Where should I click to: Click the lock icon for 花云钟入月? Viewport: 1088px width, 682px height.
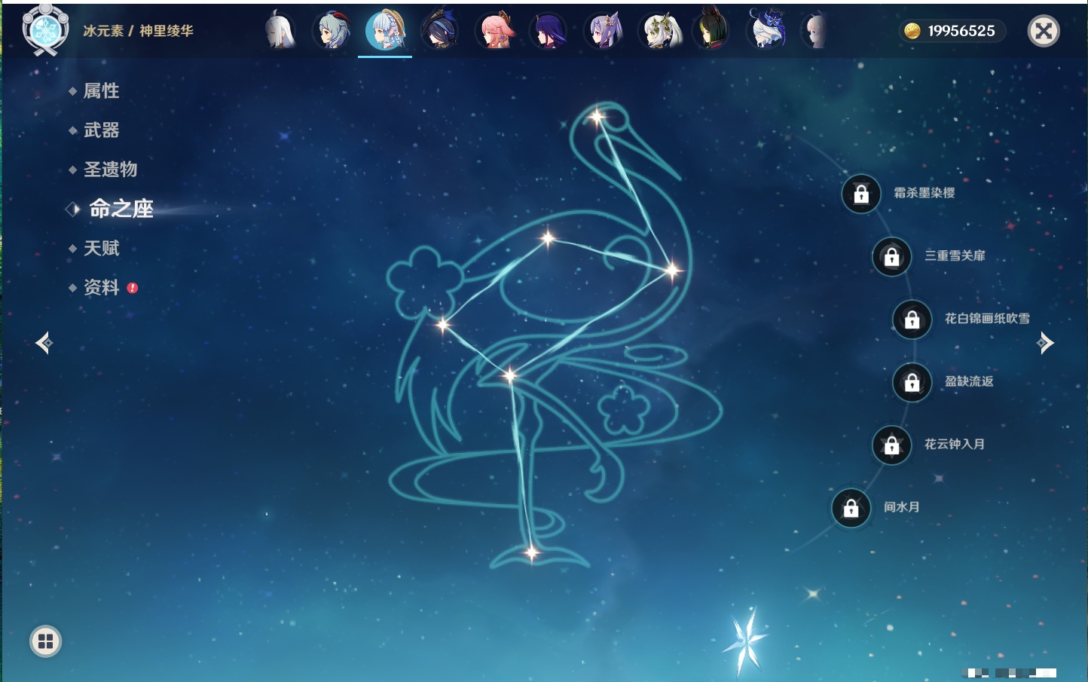click(x=892, y=445)
